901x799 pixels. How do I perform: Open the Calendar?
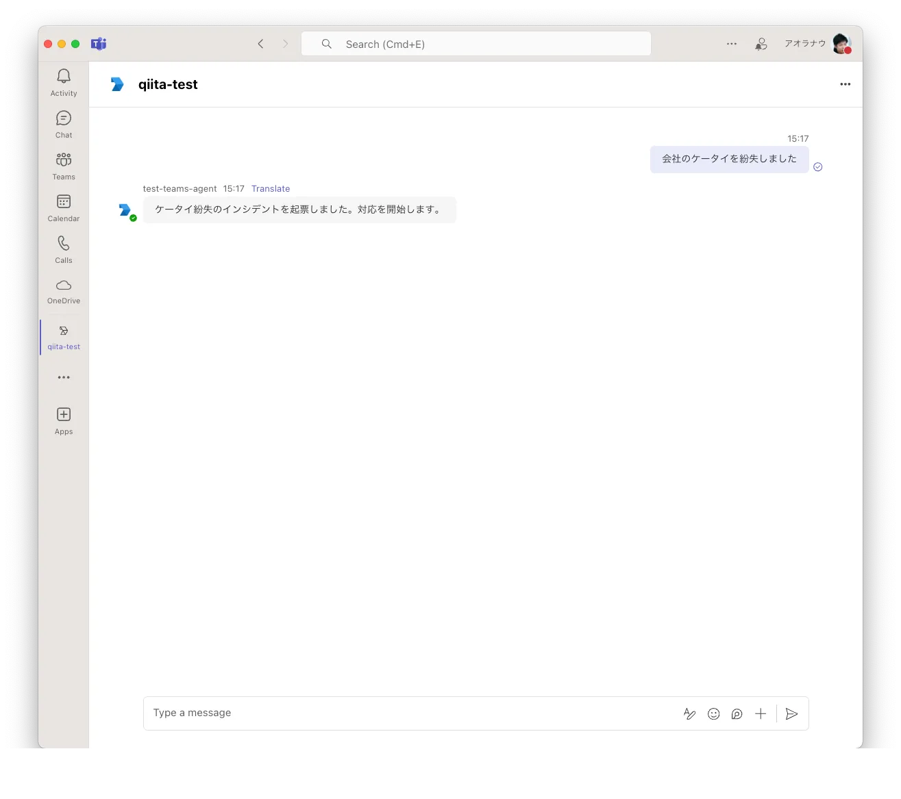[x=64, y=208]
